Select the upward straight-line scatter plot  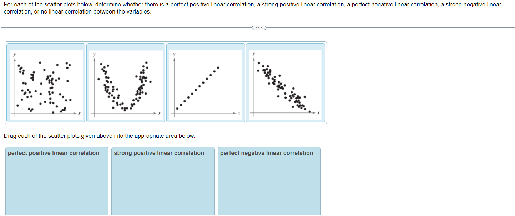point(206,83)
